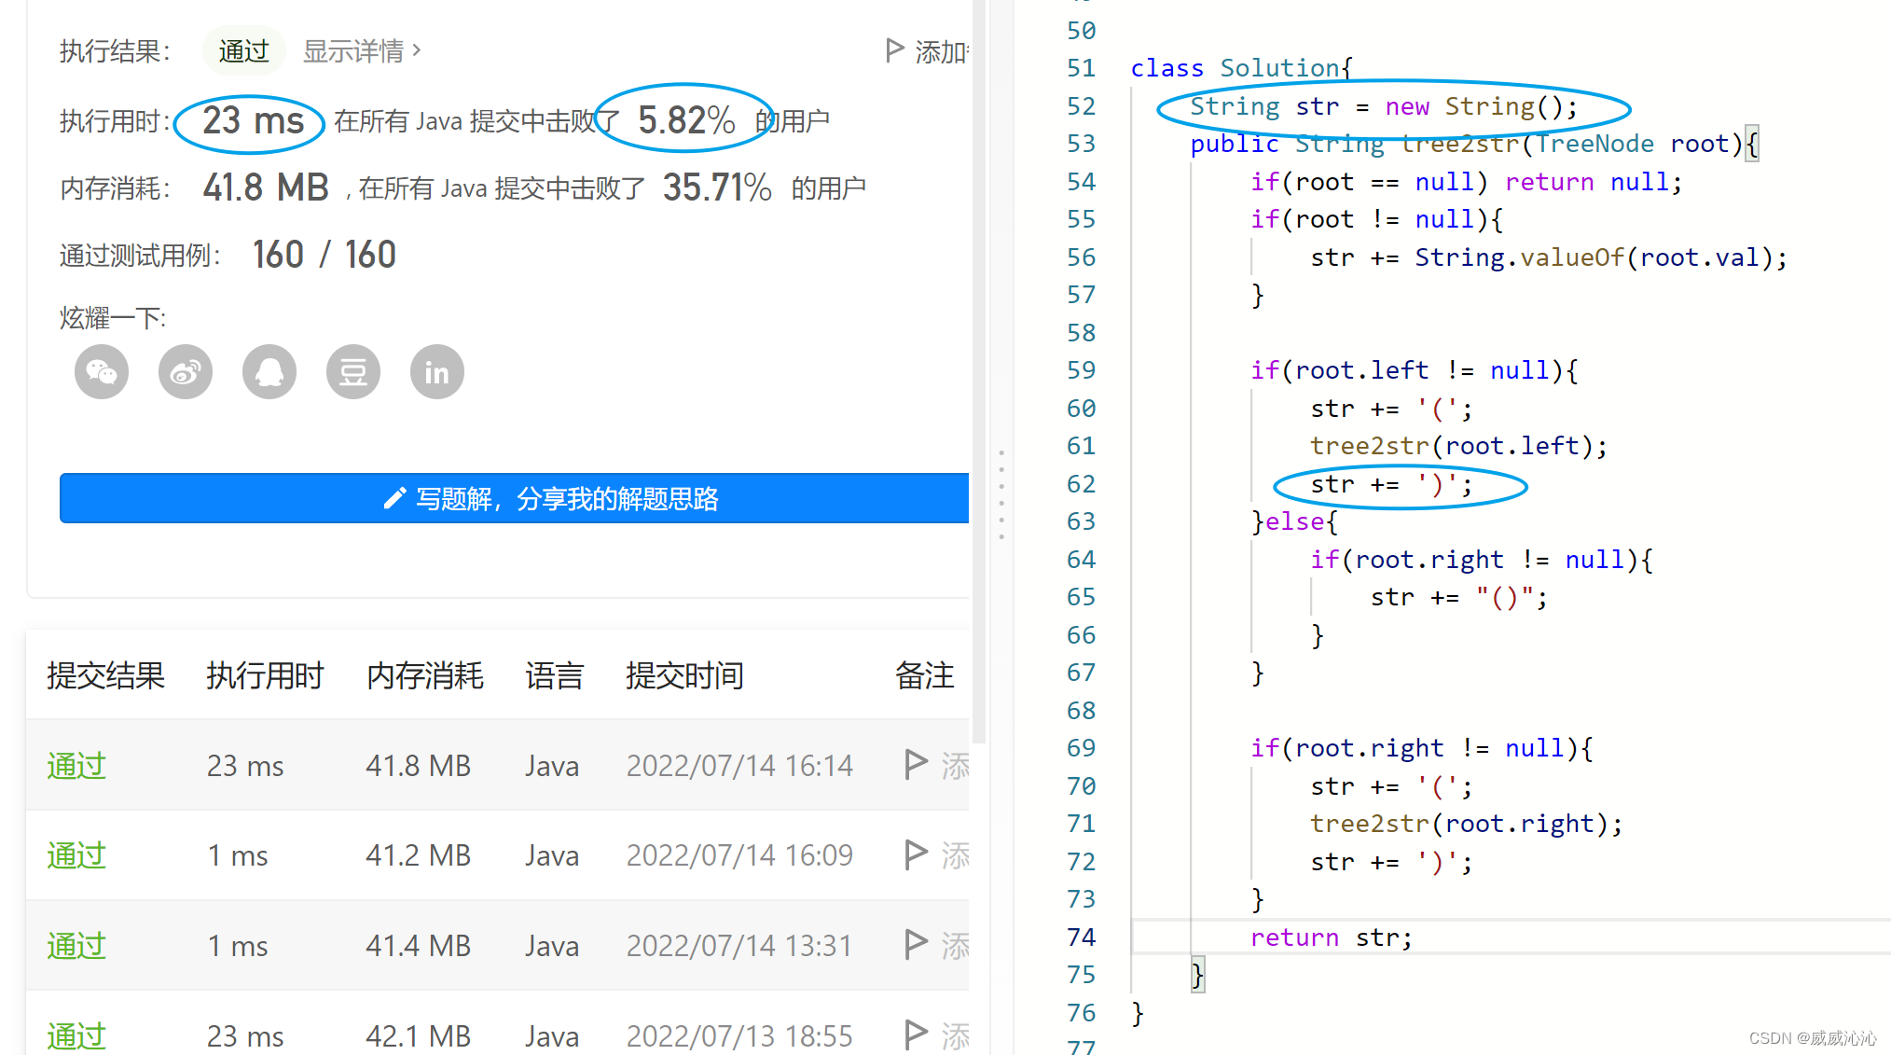The image size is (1891, 1055).
Task: Expand 显示详情 details chevron
Action: 417,50
